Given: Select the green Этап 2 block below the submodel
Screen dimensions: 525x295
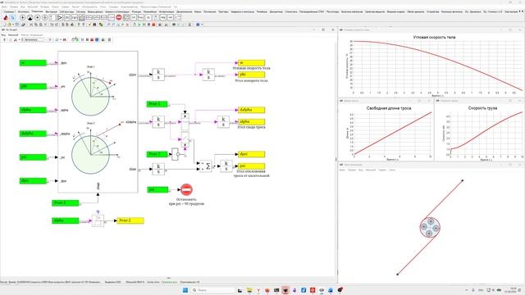Looking at the screenshot, I should [66, 202].
